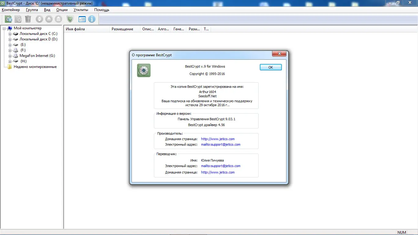This screenshot has height=235, width=418.
Task: Click the Seedoff.Net text in dialog
Action: [207, 96]
